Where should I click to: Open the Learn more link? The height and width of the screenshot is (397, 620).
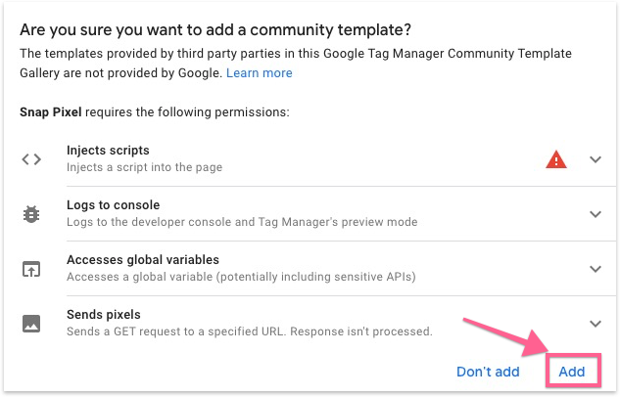[259, 73]
